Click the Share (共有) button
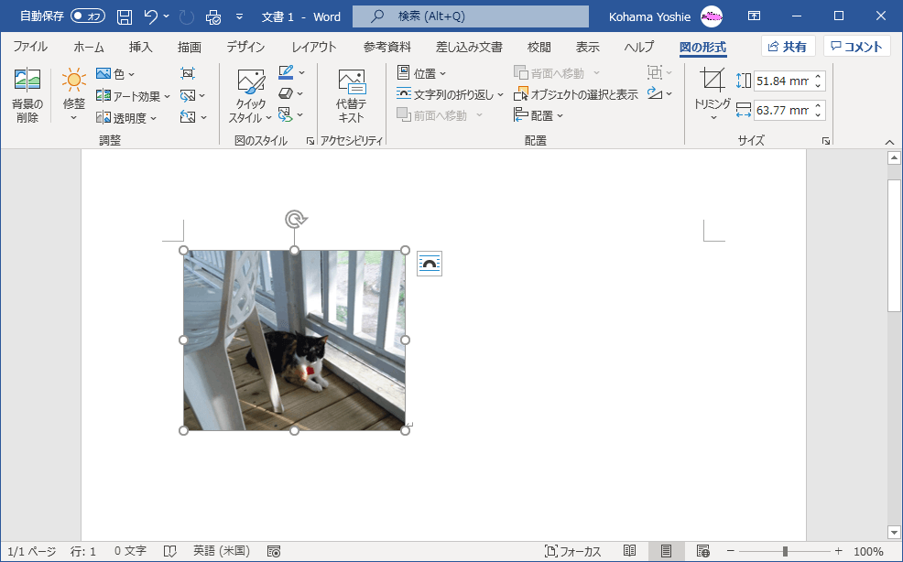This screenshot has width=903, height=562. [x=788, y=47]
